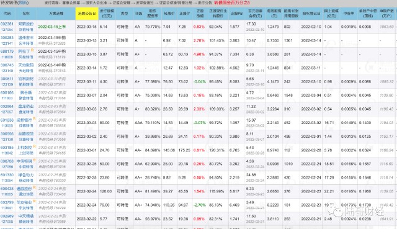The image size is (397, 229).
Task: Open bond code 127054 link
Action: (7, 30)
